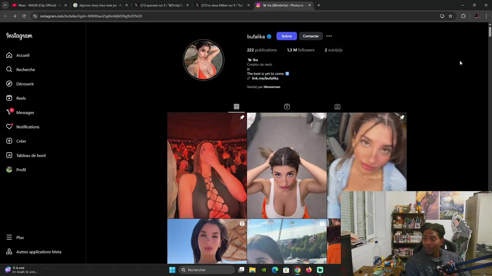Viewport: 492px width, 276px height.
Task: Switch to the tagged photos tab
Action: coord(337,107)
